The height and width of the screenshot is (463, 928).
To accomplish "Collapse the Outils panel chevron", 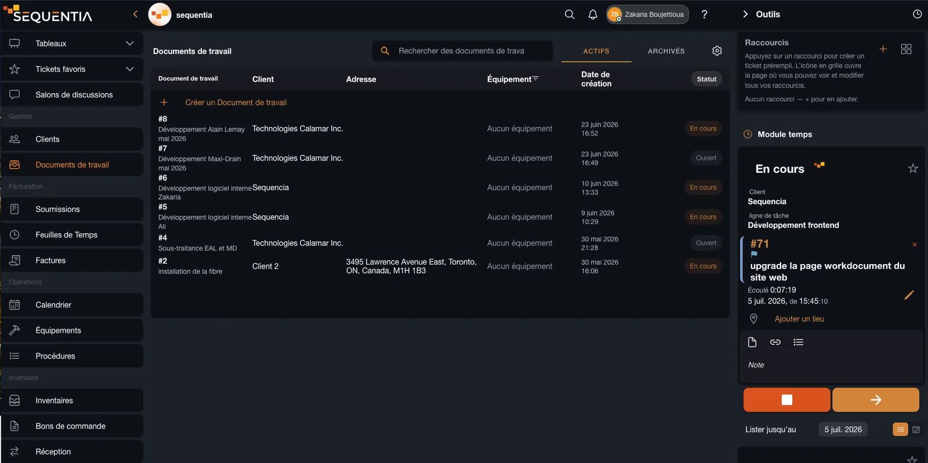I will [745, 15].
